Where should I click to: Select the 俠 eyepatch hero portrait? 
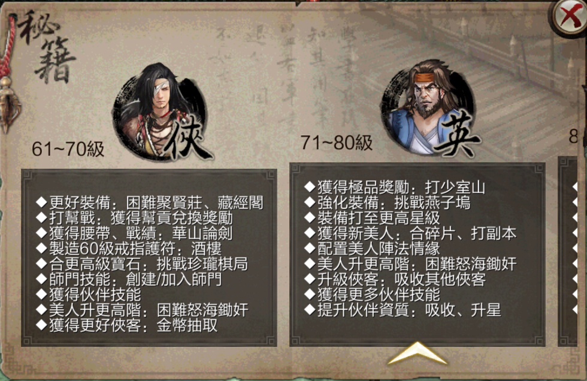pyautogui.click(x=161, y=111)
